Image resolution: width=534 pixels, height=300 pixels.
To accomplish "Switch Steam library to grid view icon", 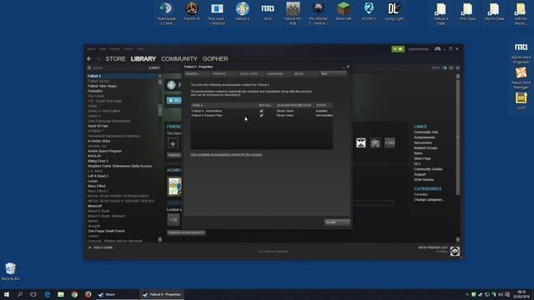I will point(458,68).
